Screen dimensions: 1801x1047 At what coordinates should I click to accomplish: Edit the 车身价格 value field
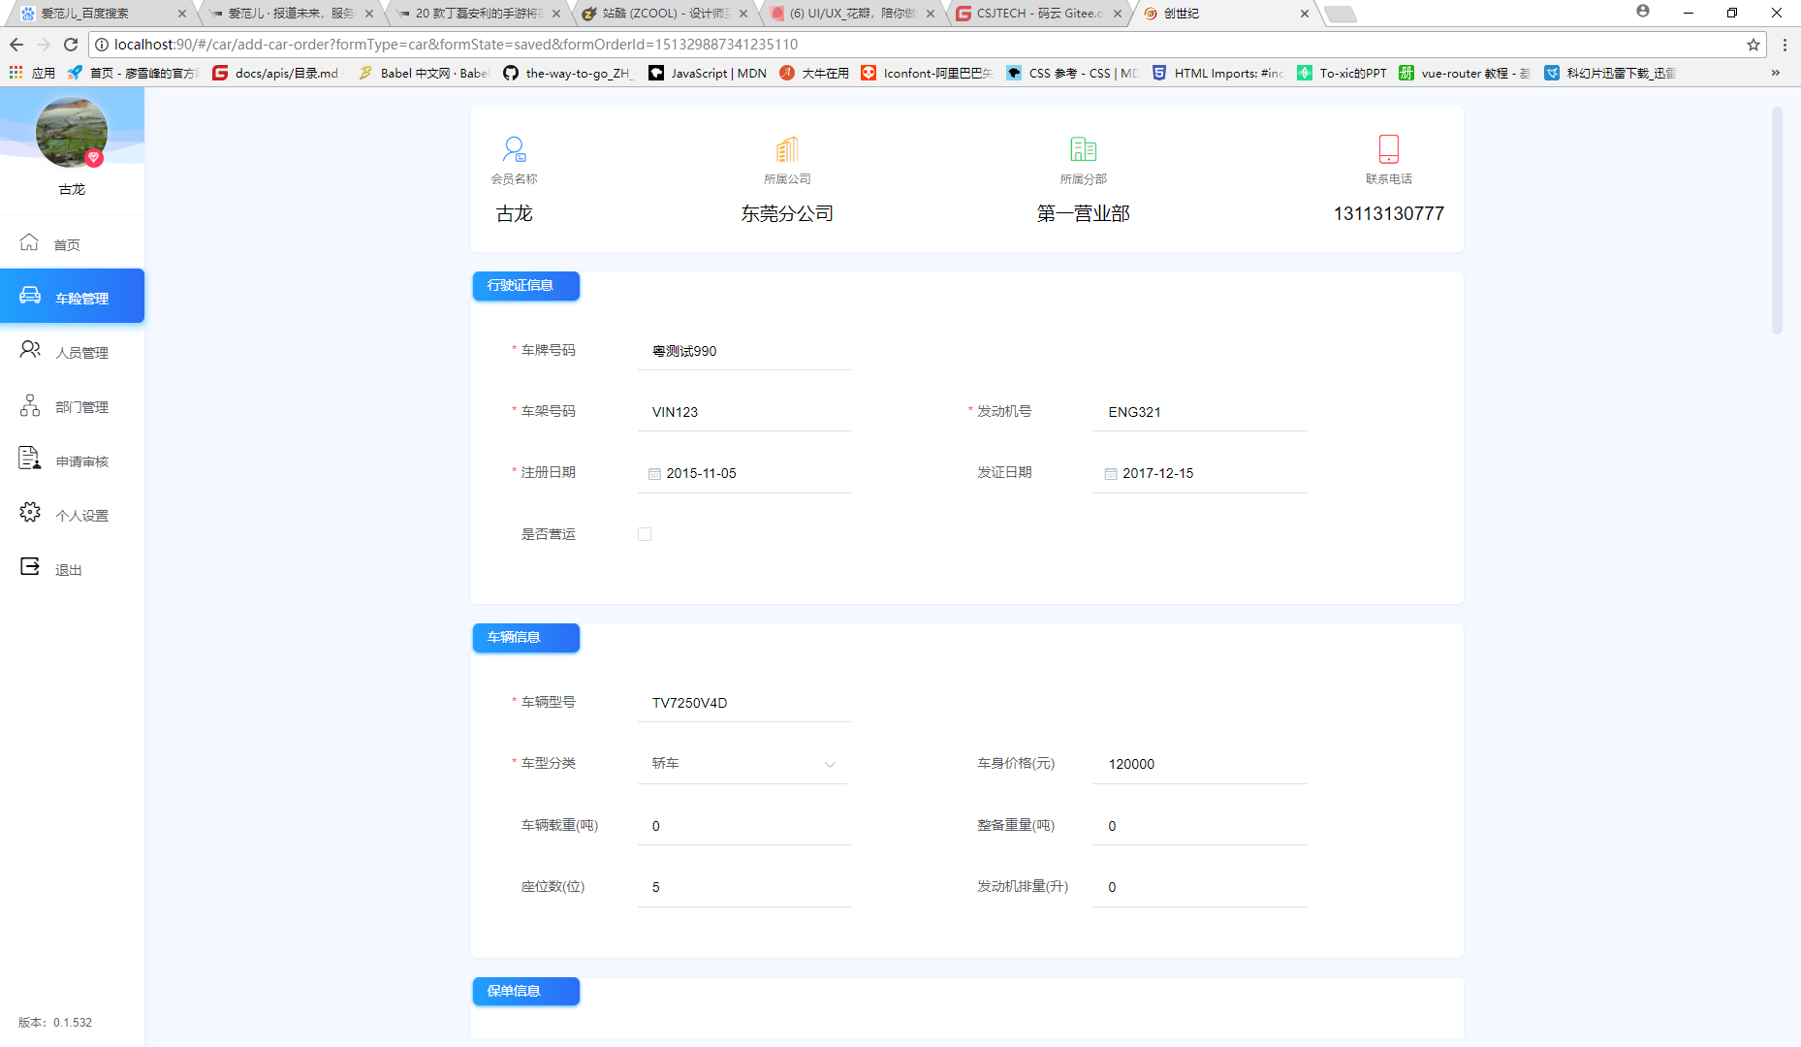(x=1199, y=764)
